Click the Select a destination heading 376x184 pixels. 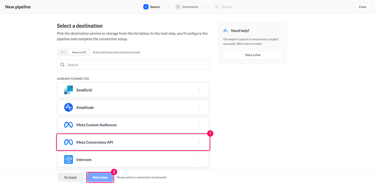80,26
